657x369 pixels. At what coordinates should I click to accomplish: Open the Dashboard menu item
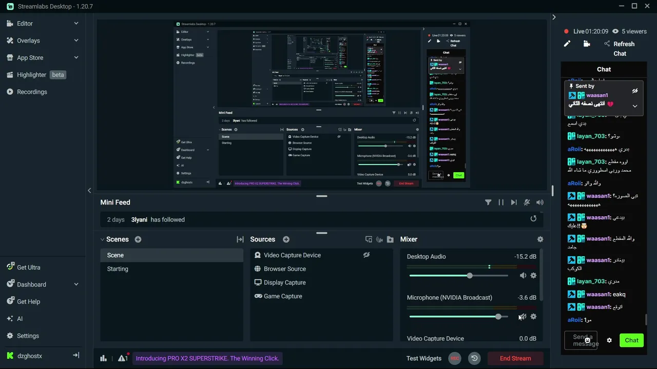[31, 284]
